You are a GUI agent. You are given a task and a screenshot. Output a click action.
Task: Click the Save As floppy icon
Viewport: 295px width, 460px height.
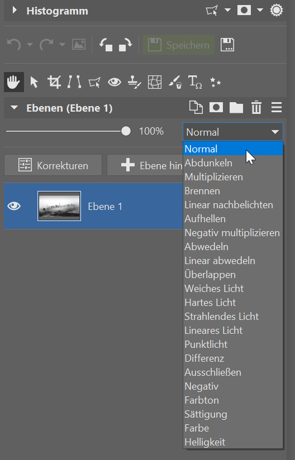227,45
